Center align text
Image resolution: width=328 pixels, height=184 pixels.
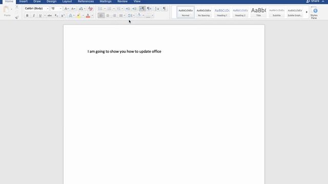pos(108,15)
